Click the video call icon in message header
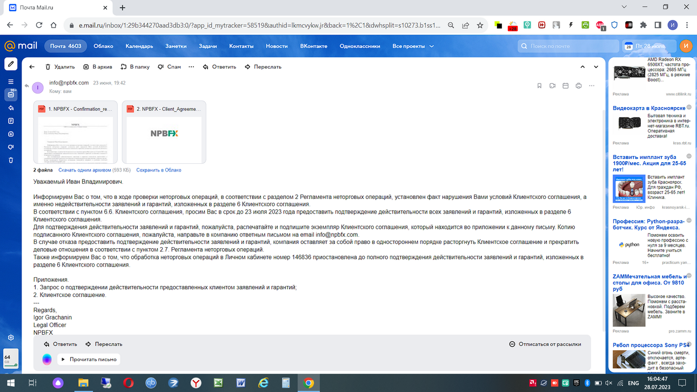Screen dimensions: 697x392 pyautogui.click(x=552, y=86)
